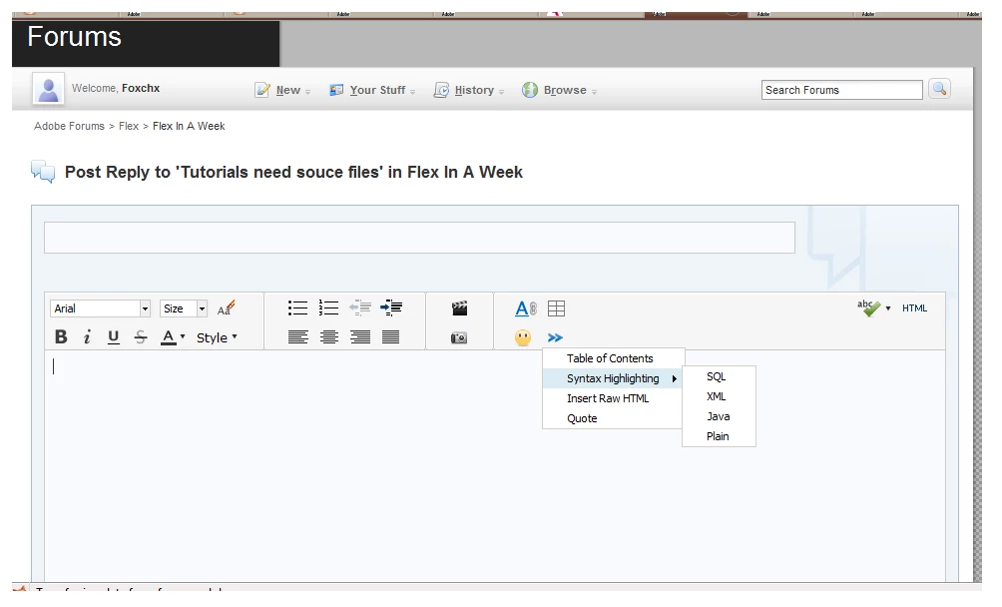The height and width of the screenshot is (607, 1002).
Task: Click the reply subject text field
Action: pyautogui.click(x=419, y=238)
